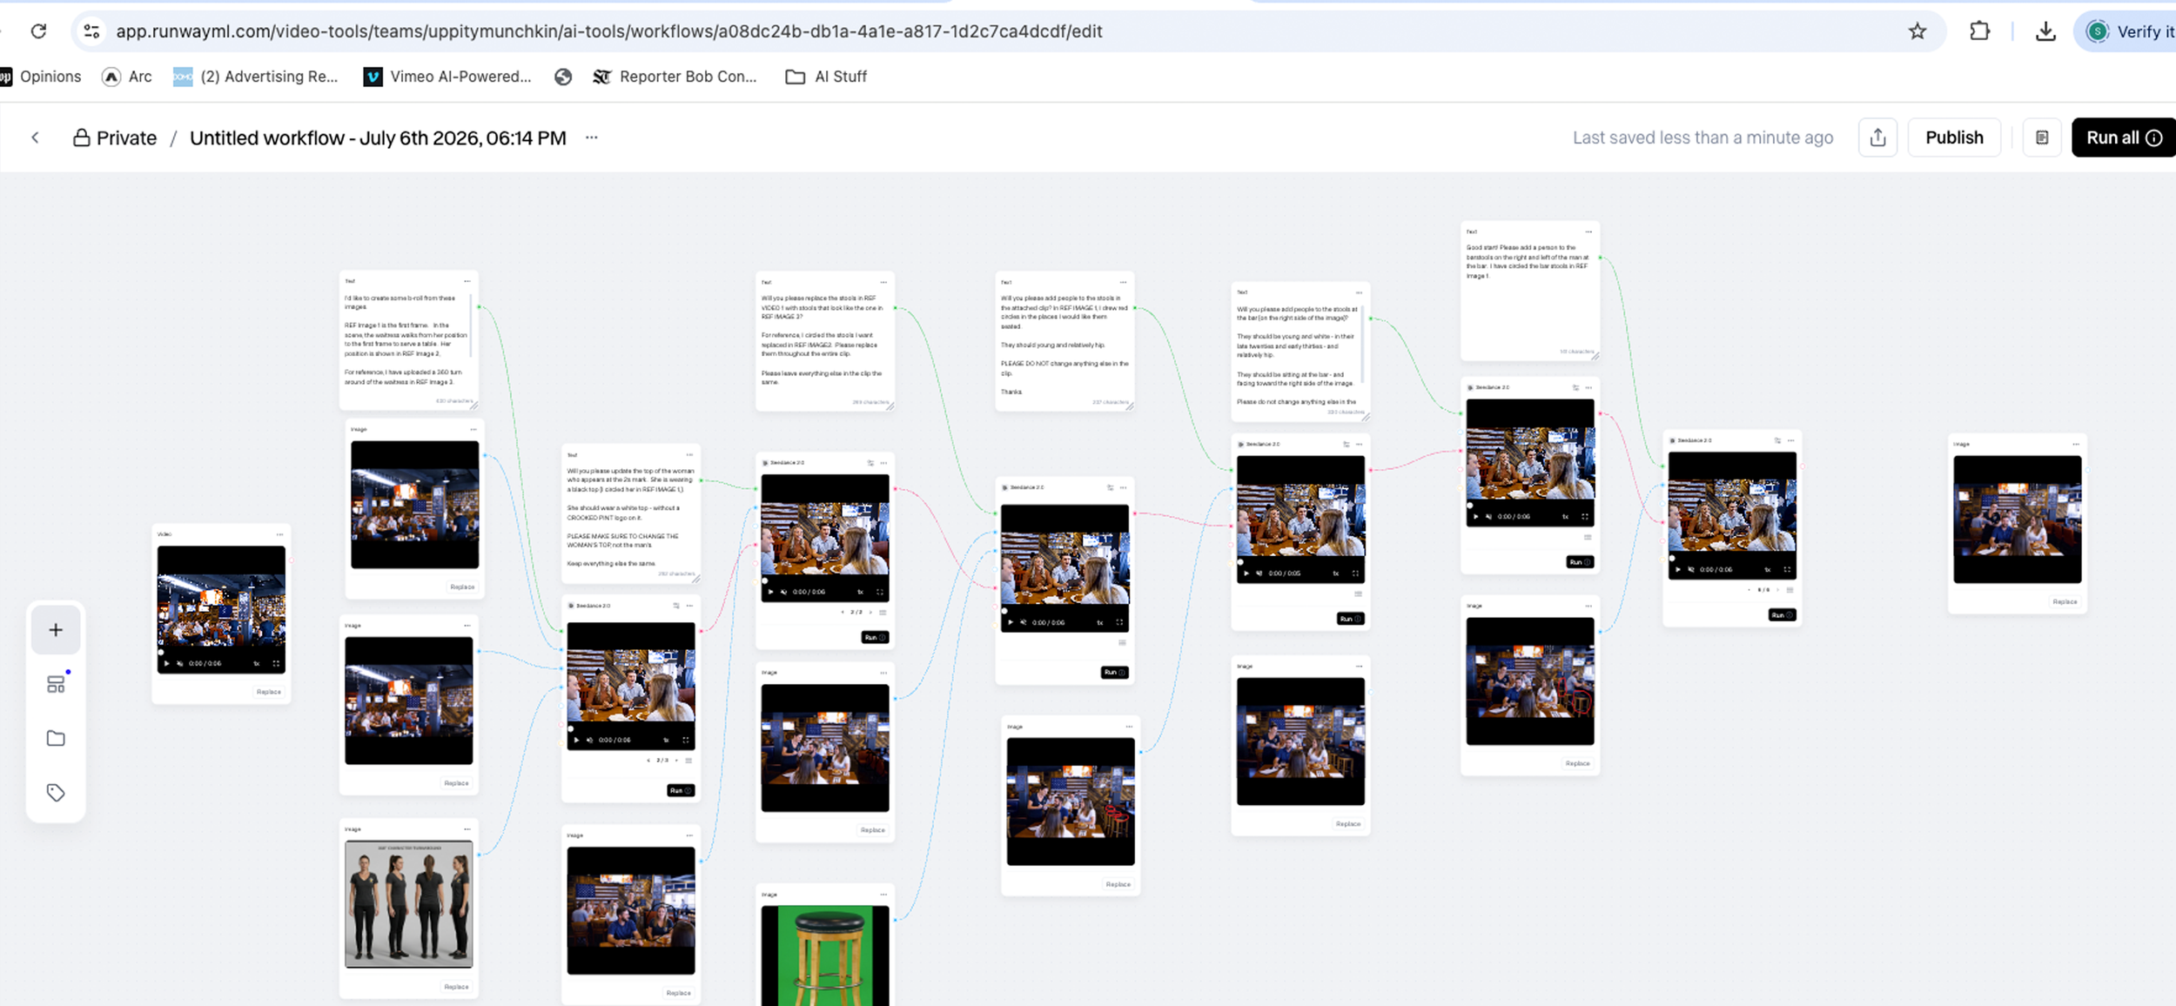Play video in rightmost Seedance 2.0 node
The width and height of the screenshot is (2176, 1006).
point(1678,569)
